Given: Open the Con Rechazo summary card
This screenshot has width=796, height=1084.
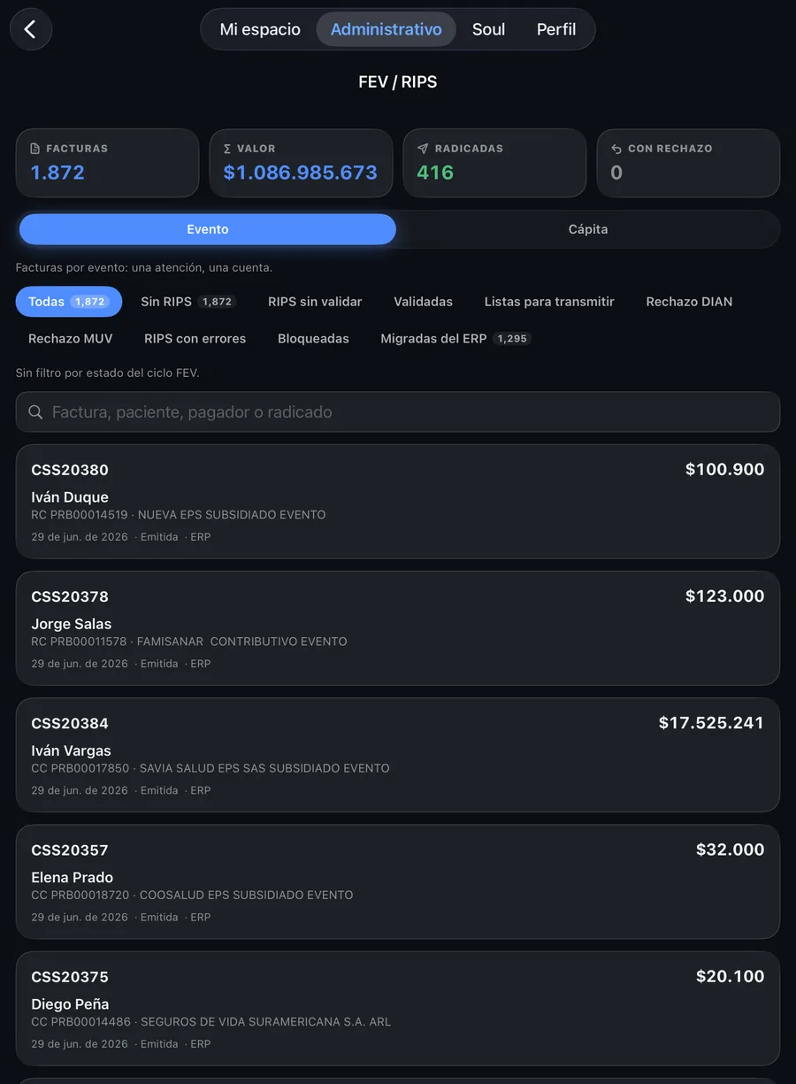Looking at the screenshot, I should click(688, 163).
